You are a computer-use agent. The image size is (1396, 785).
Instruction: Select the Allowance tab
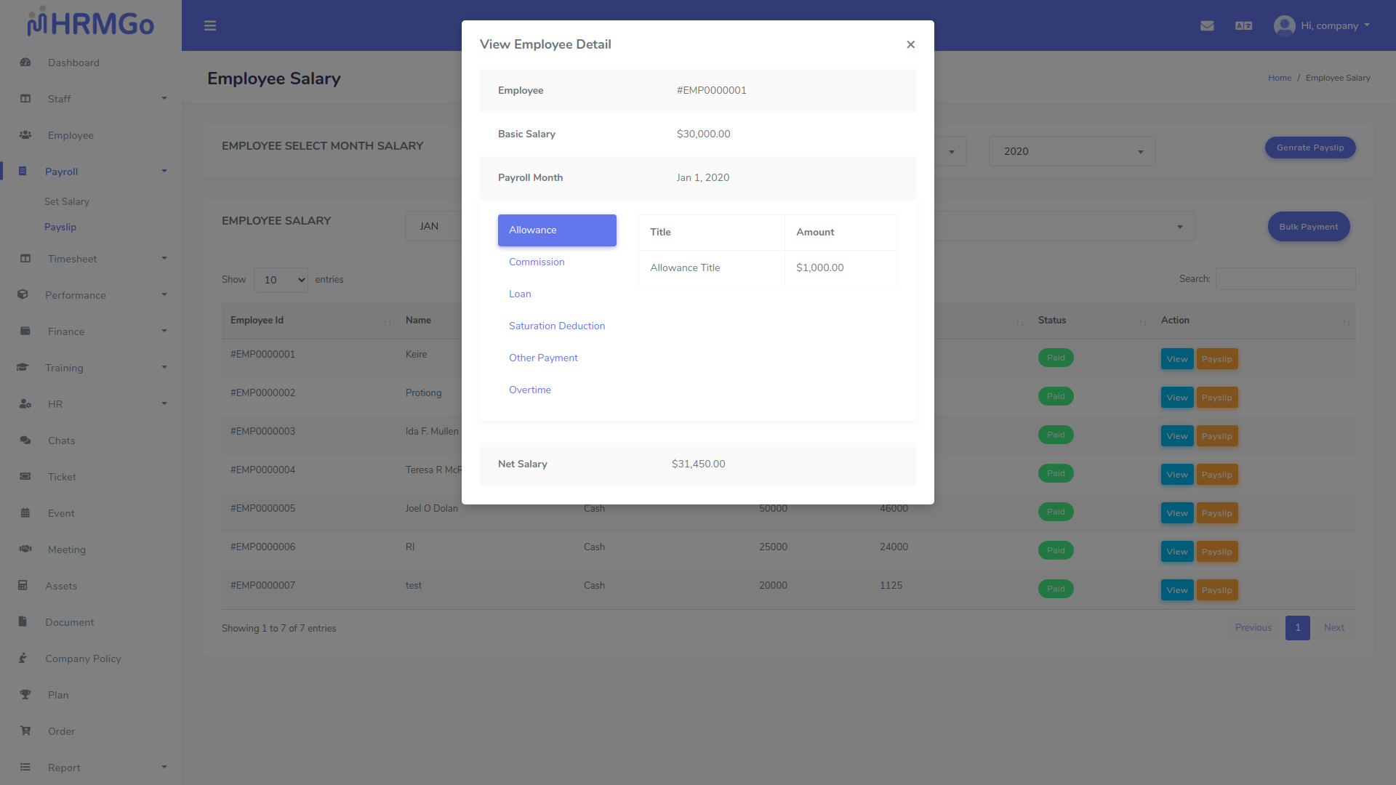tap(557, 230)
